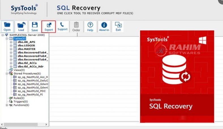Collapse the Tables(8) node
The width and height of the screenshot is (223, 129).
click(7, 39)
